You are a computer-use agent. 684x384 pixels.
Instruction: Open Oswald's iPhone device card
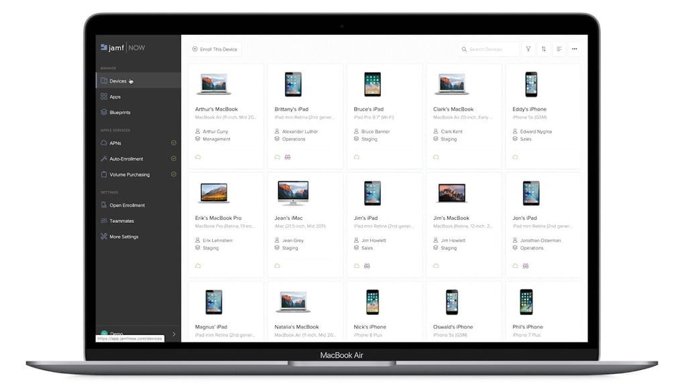tap(464, 312)
